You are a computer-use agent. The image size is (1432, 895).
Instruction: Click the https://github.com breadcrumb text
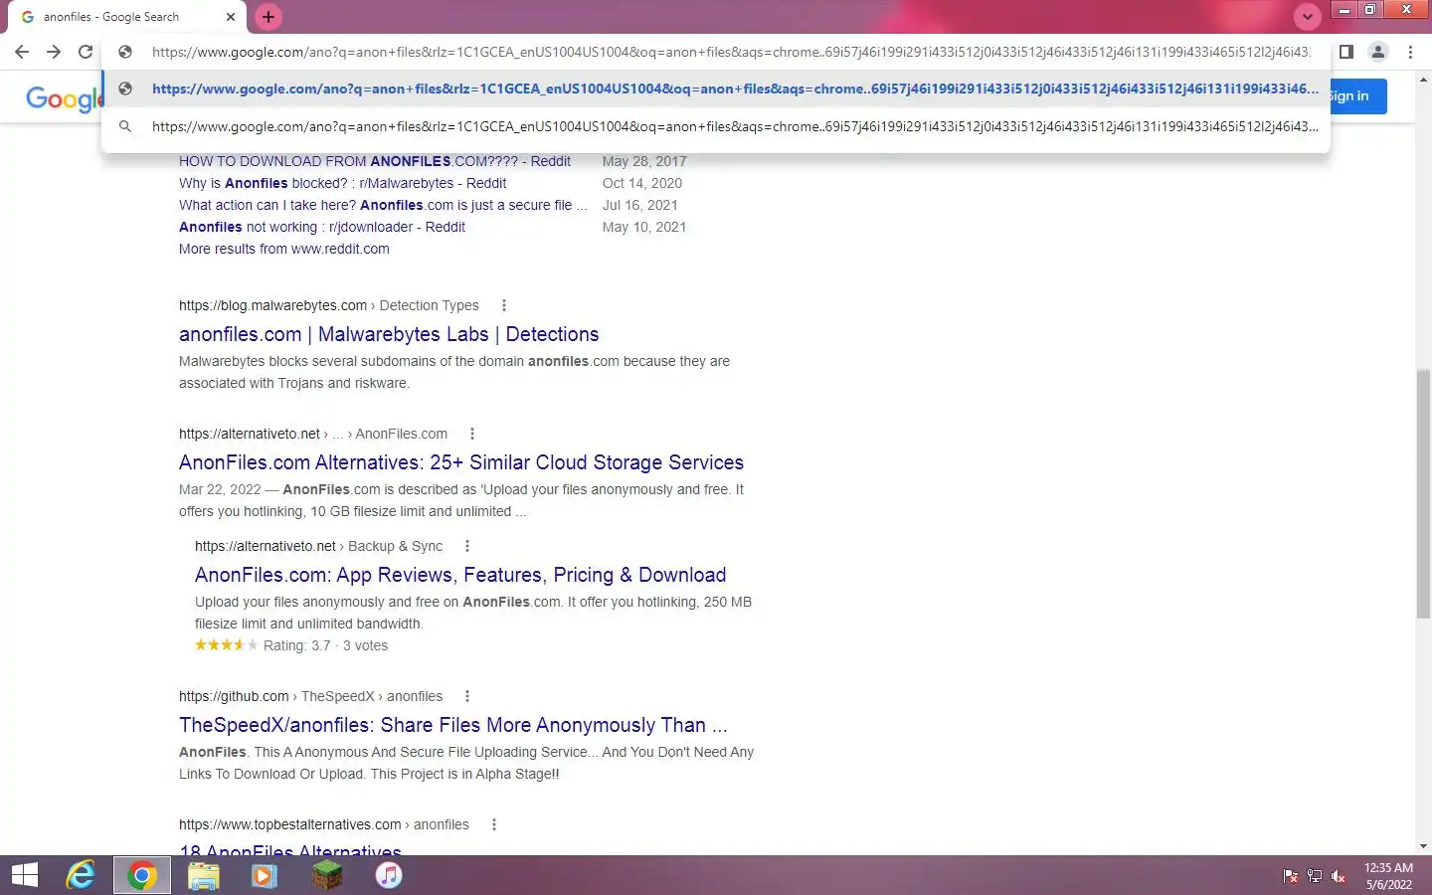234,696
